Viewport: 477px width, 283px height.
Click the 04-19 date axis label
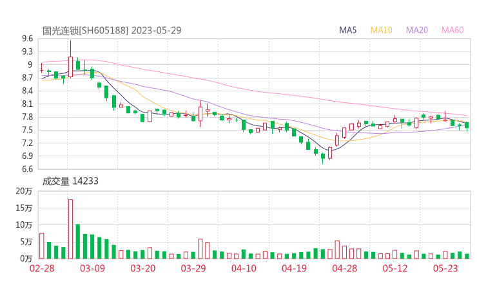pos(294,268)
